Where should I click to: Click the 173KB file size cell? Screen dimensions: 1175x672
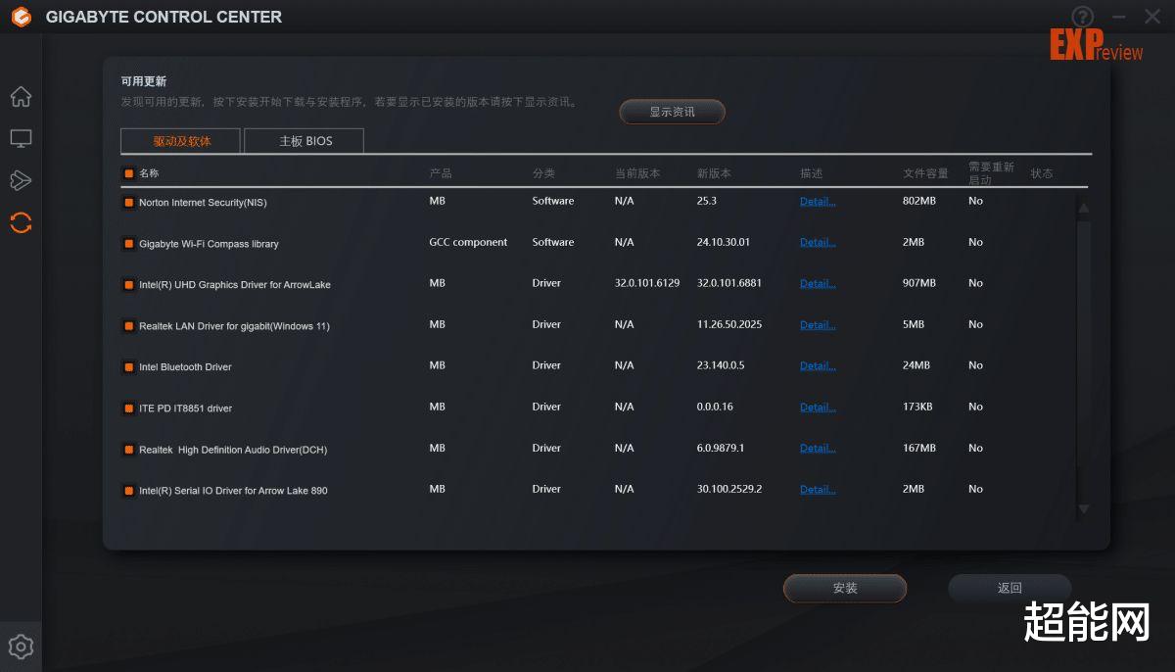click(x=917, y=407)
